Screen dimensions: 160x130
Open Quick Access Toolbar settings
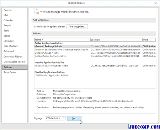[x=15, y=62]
